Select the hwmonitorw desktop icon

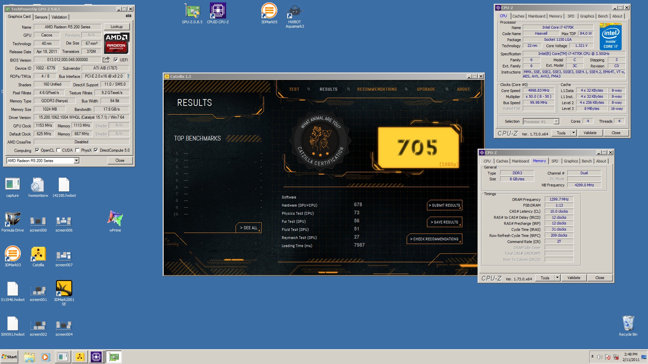click(38, 187)
